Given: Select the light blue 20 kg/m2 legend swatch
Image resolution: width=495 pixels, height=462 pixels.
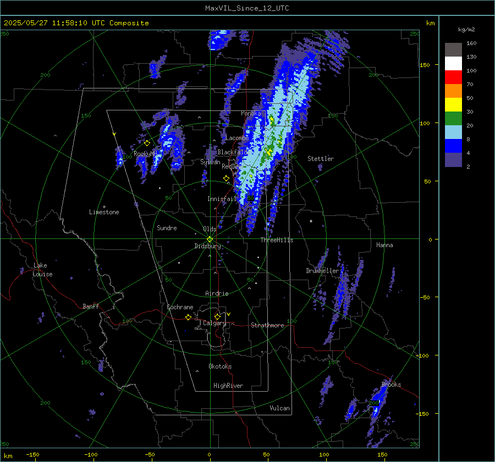Looking at the screenshot, I should tap(453, 132).
